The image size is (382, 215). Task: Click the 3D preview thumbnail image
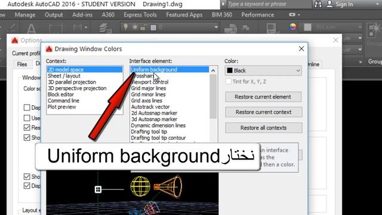tap(133, 193)
